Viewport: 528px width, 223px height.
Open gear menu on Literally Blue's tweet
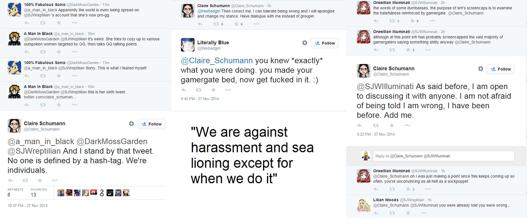[x=305, y=43]
